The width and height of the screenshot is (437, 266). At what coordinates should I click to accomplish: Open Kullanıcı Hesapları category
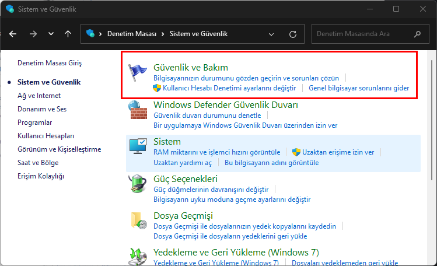46,136
